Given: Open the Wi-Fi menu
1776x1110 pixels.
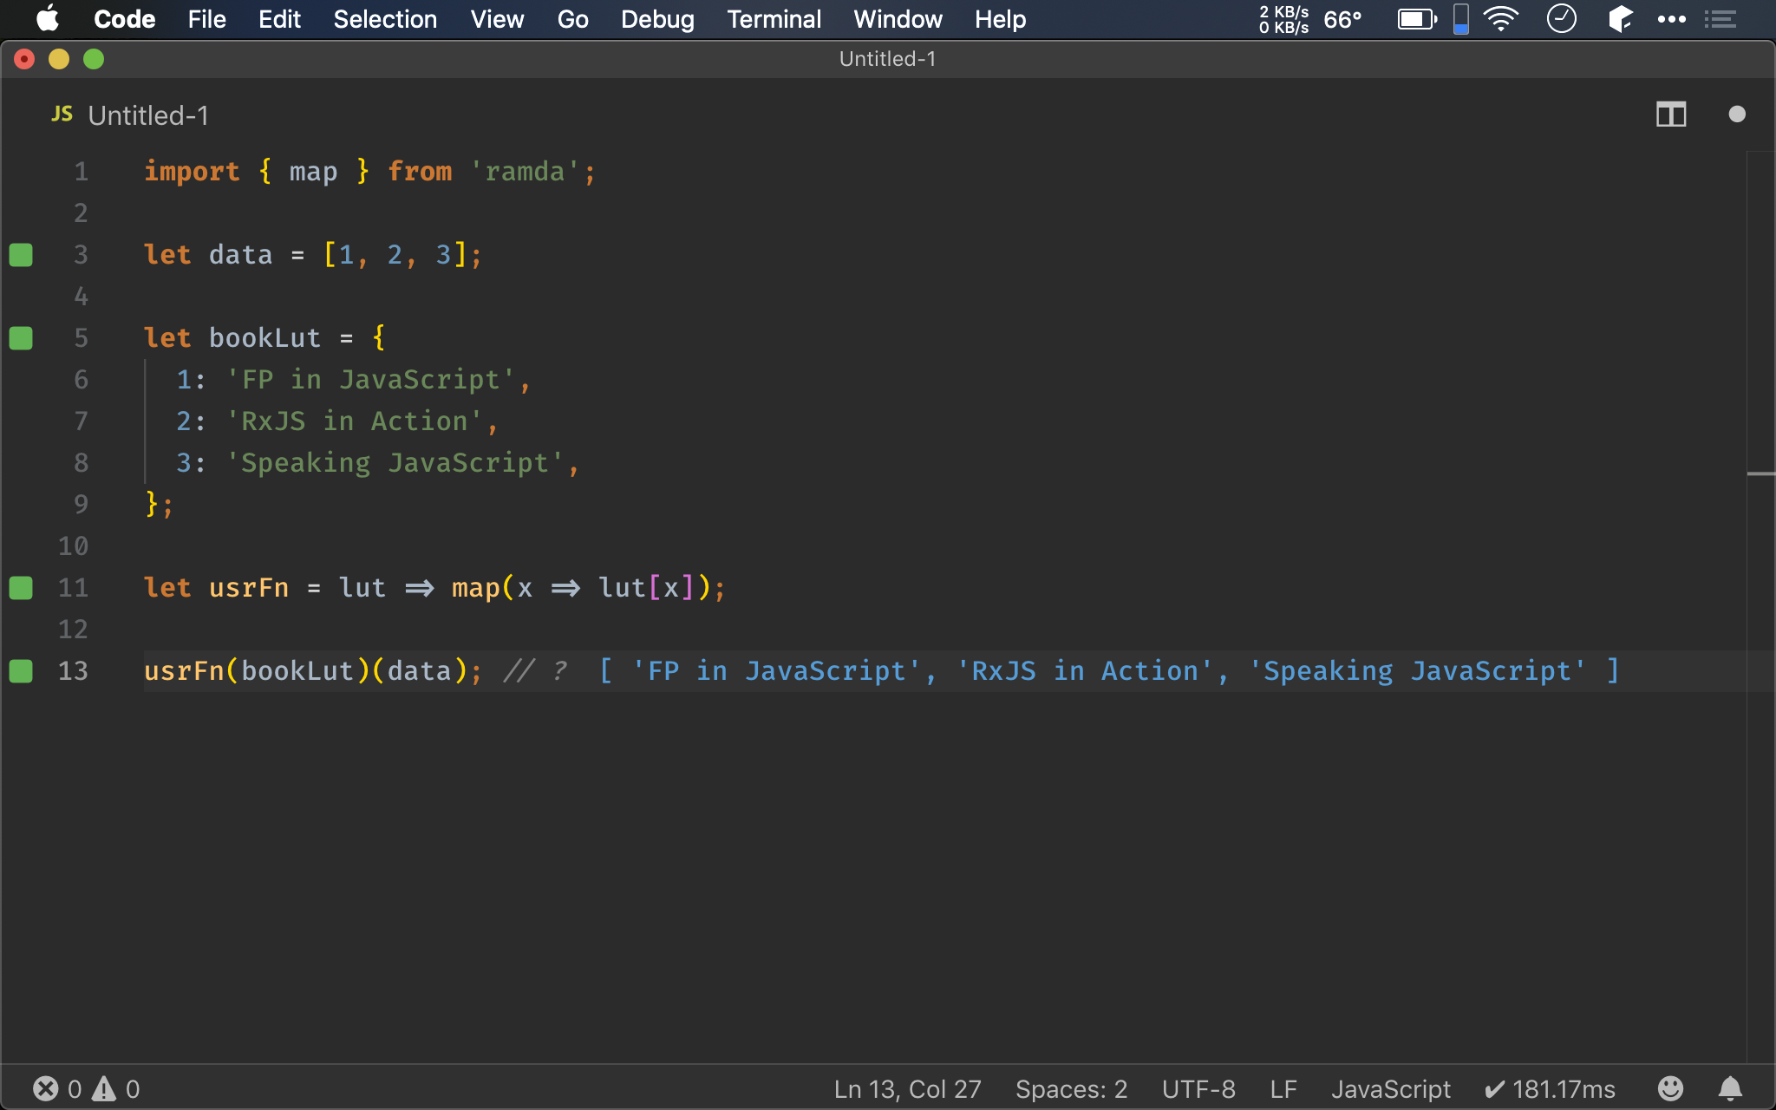Looking at the screenshot, I should [1501, 19].
